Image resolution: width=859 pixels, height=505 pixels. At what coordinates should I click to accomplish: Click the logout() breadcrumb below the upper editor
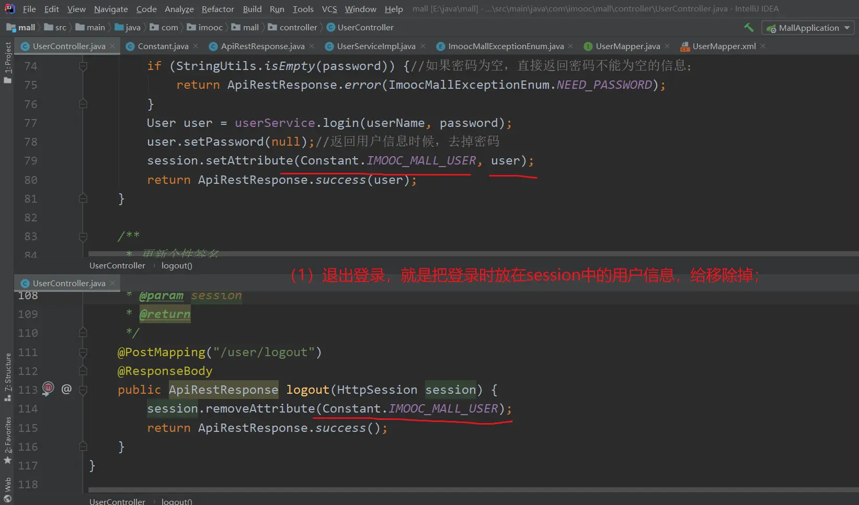point(177,266)
